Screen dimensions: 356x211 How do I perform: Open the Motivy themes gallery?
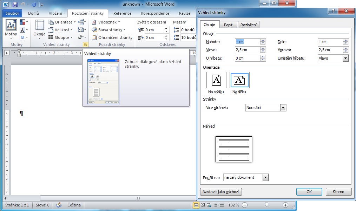click(11, 29)
